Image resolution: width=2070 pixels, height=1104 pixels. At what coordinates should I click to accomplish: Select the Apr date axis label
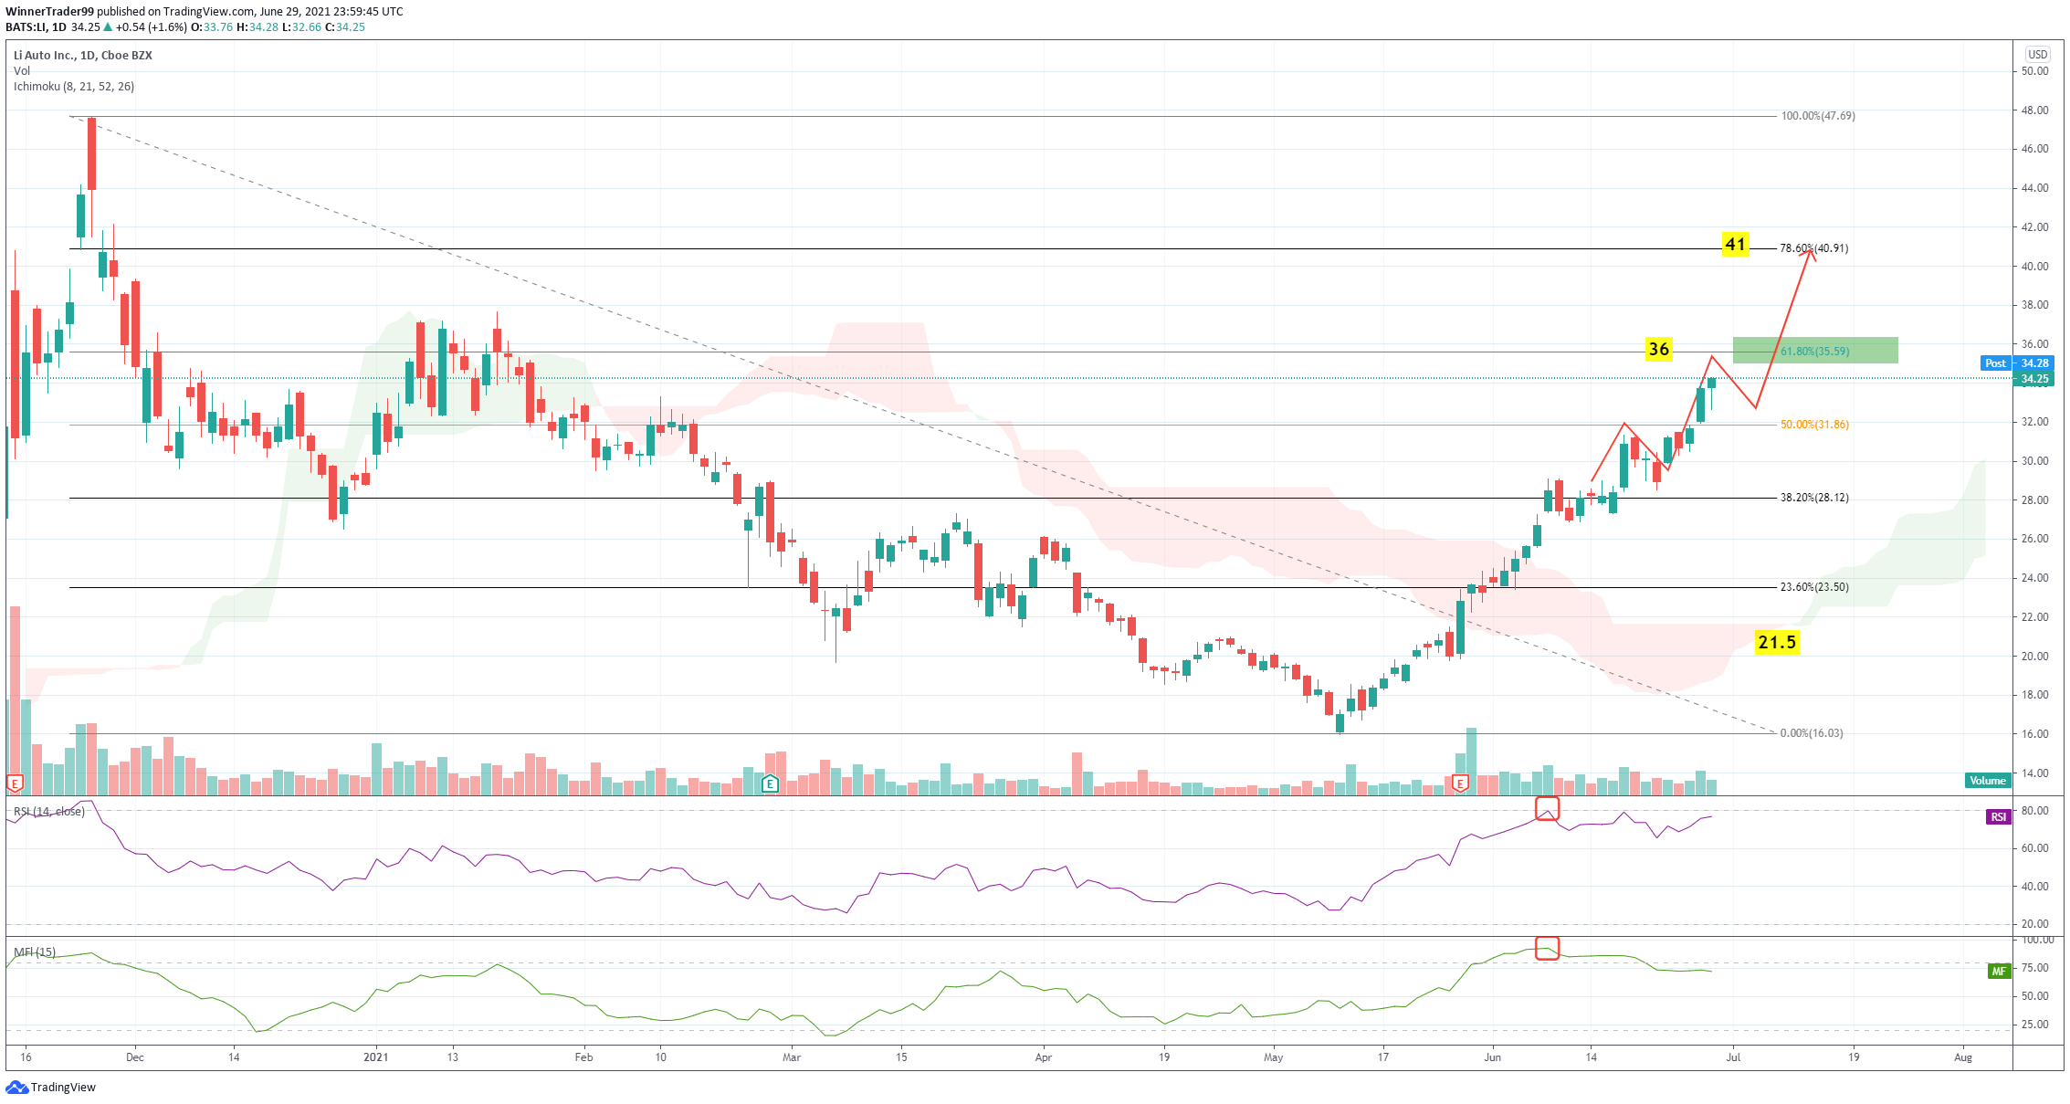(1044, 1057)
